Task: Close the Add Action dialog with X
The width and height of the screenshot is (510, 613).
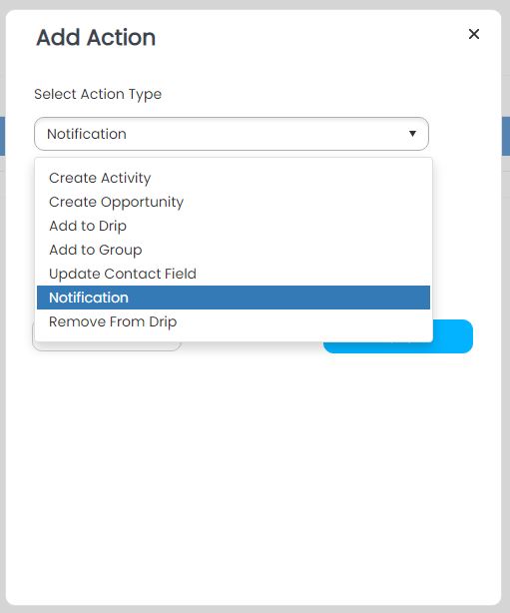Action: click(x=474, y=34)
